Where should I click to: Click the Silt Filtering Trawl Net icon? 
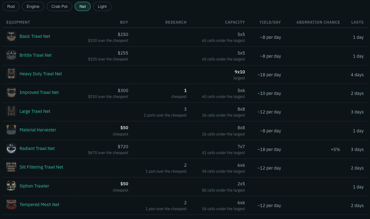[x=11, y=167]
